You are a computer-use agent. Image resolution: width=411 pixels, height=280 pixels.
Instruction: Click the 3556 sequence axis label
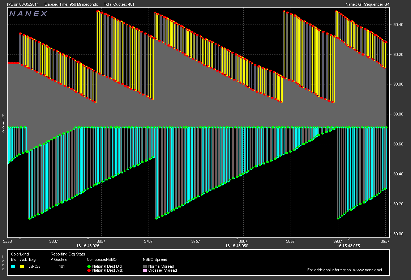(x=7, y=241)
